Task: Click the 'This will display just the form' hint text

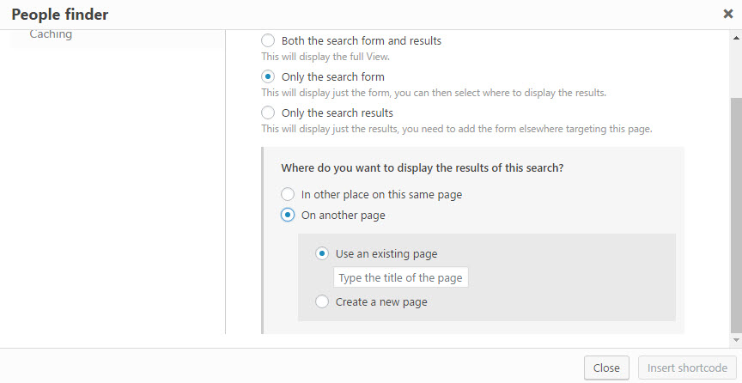Action: click(434, 93)
